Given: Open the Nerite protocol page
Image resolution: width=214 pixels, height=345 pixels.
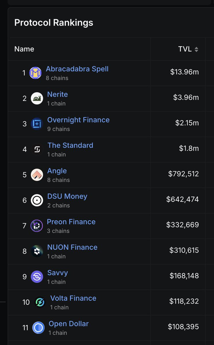Looking at the screenshot, I should coord(58,94).
